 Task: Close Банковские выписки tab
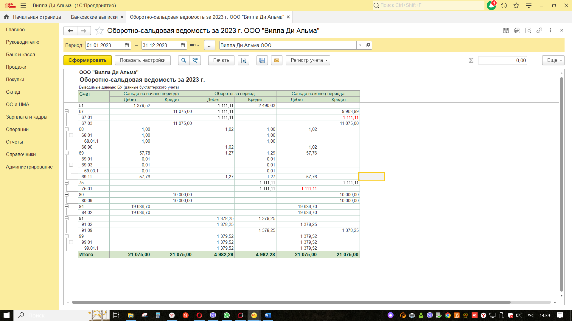(122, 17)
